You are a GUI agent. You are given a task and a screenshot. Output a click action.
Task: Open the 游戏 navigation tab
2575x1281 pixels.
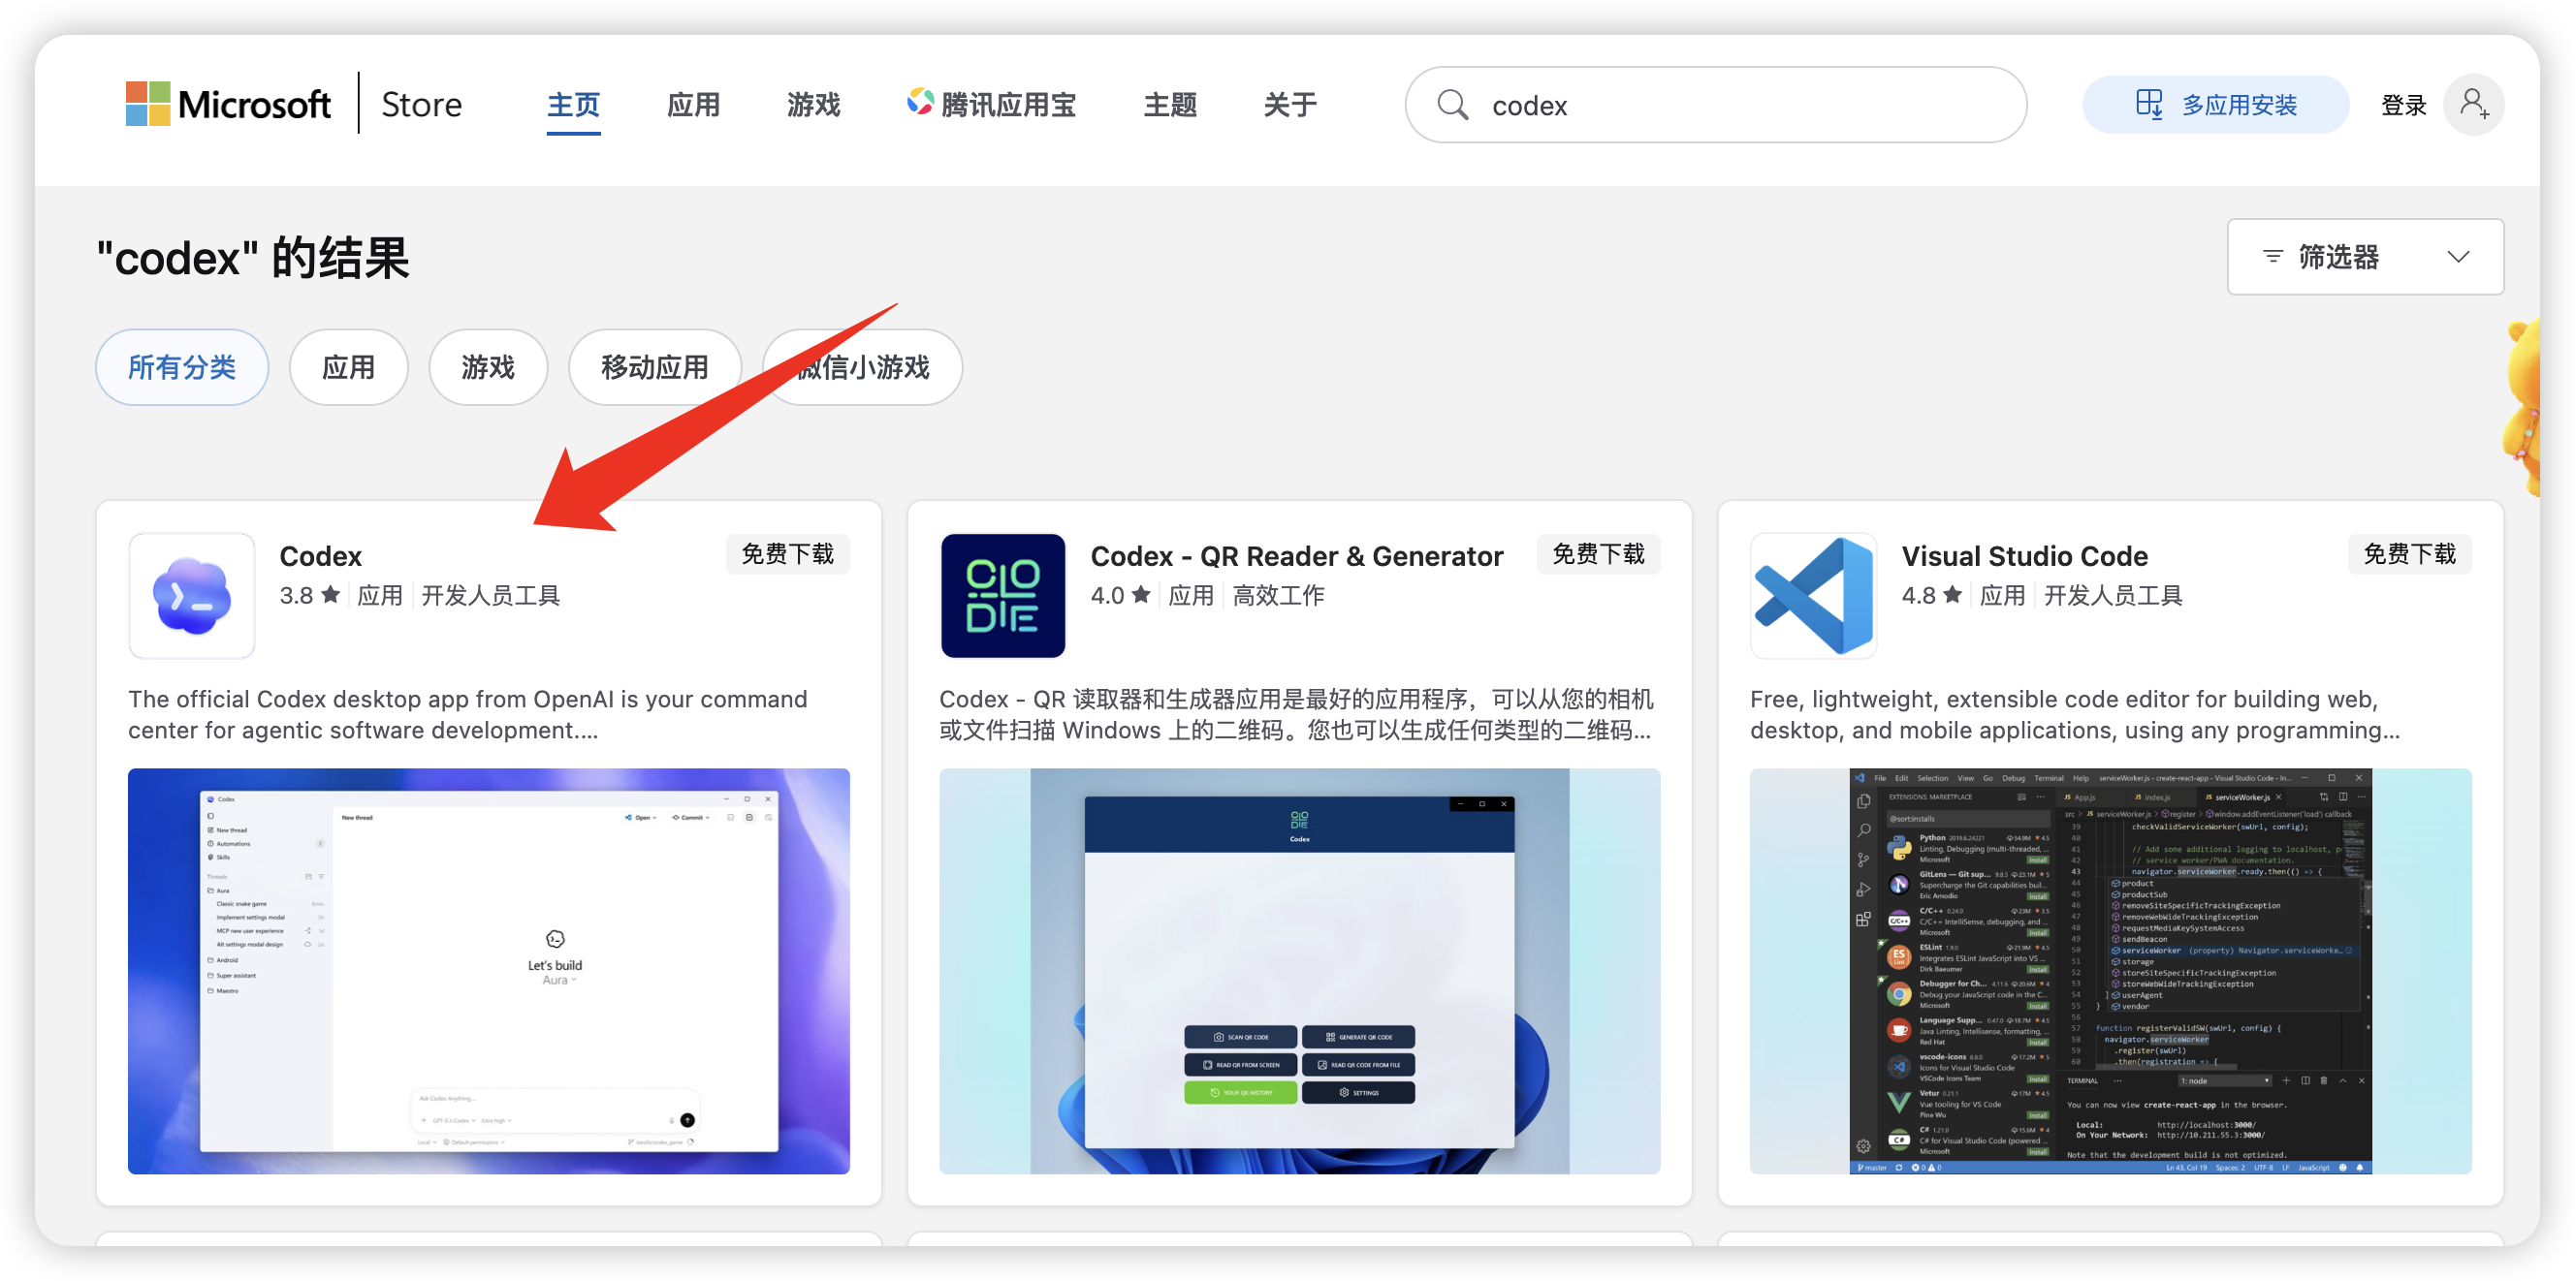[x=812, y=105]
